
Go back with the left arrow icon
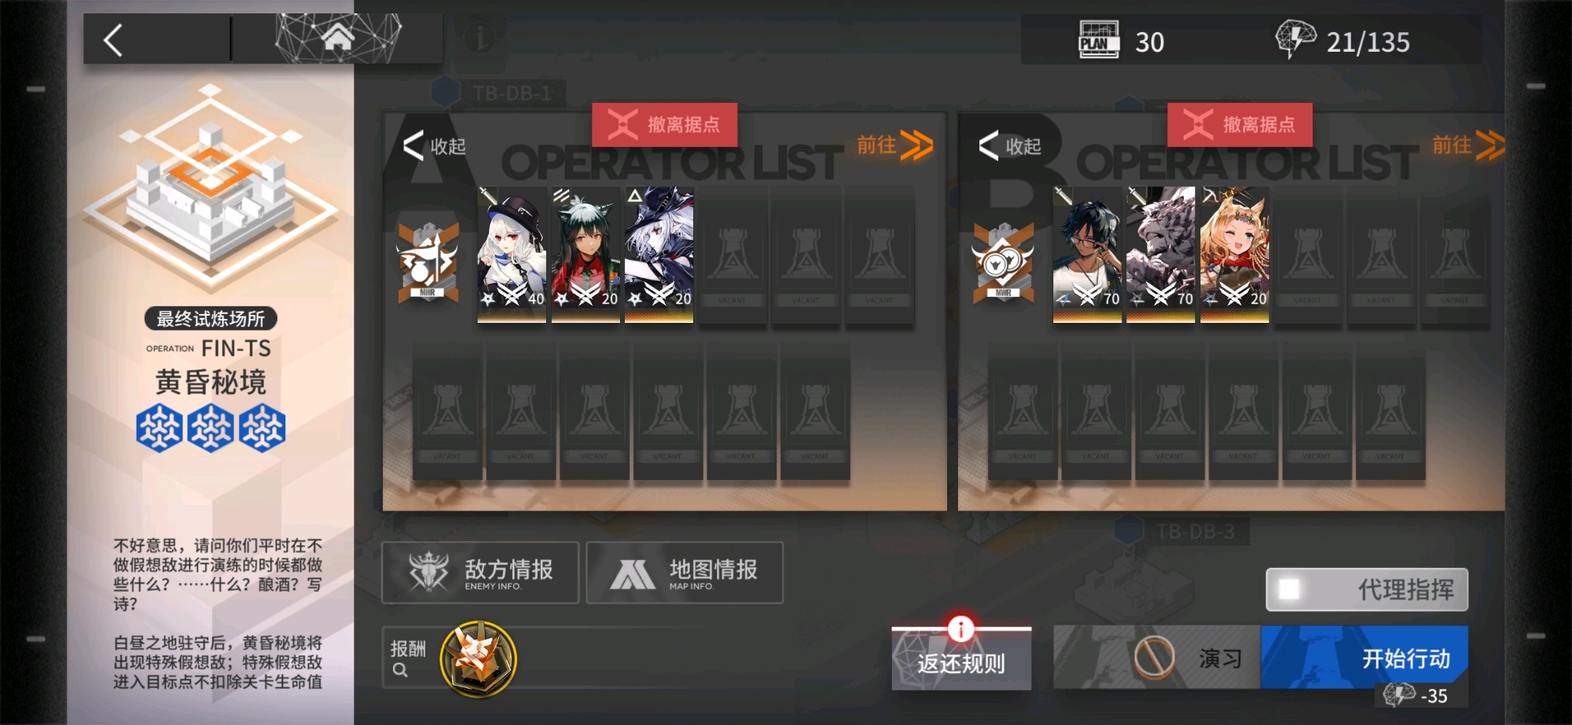[114, 40]
